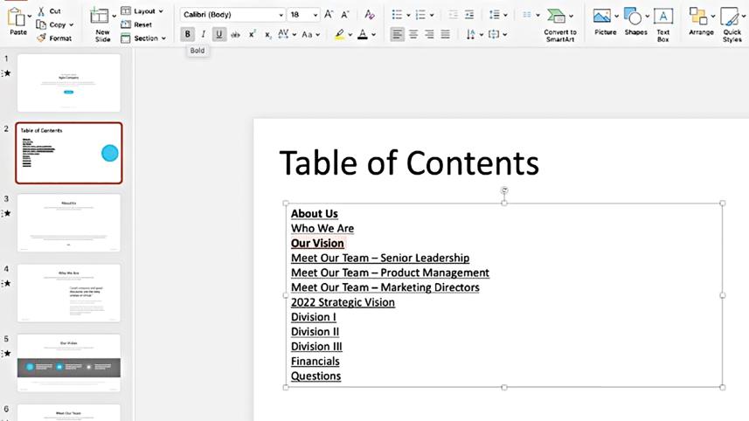Open the text highlight color picker
The image size is (749, 421).
coord(351,34)
